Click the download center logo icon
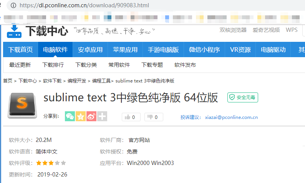This screenshot has height=183, width=305. (14, 31)
